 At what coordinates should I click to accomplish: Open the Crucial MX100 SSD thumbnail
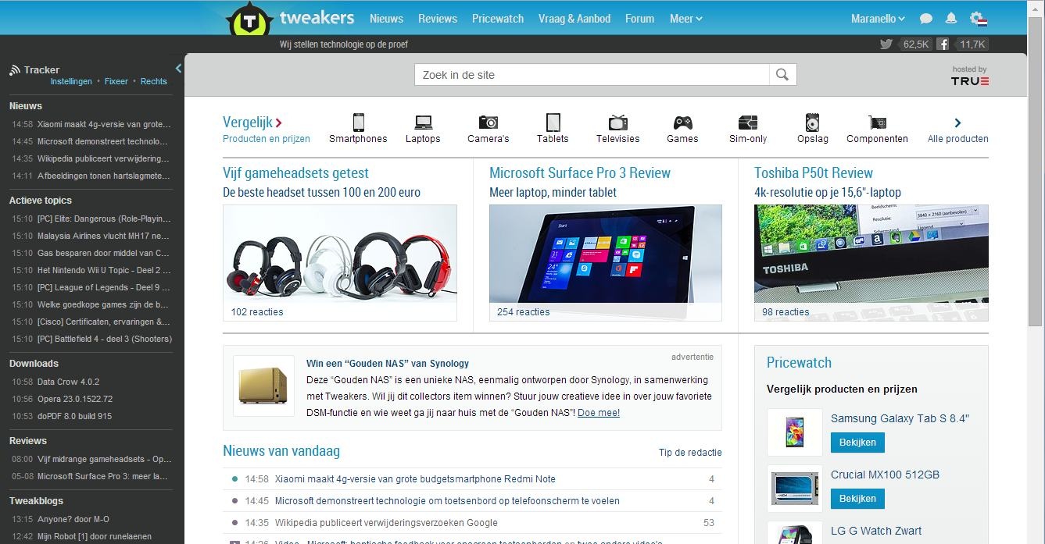coord(794,488)
